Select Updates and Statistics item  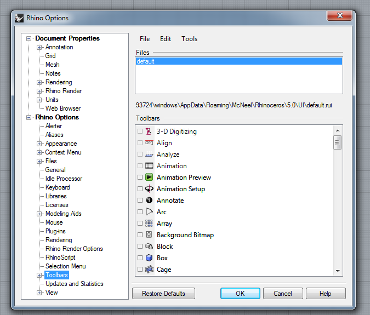(75, 284)
